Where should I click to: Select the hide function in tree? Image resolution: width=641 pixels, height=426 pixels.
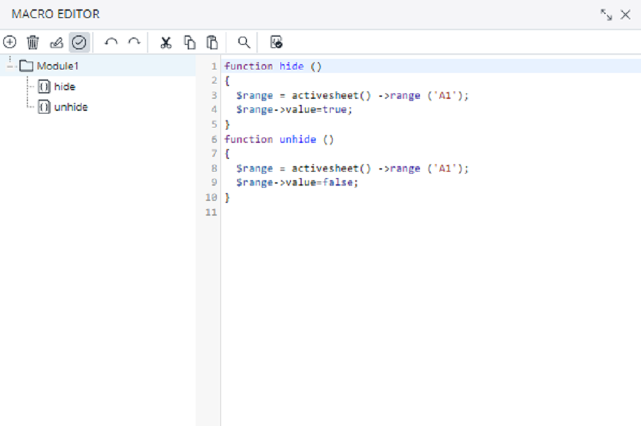click(x=64, y=87)
